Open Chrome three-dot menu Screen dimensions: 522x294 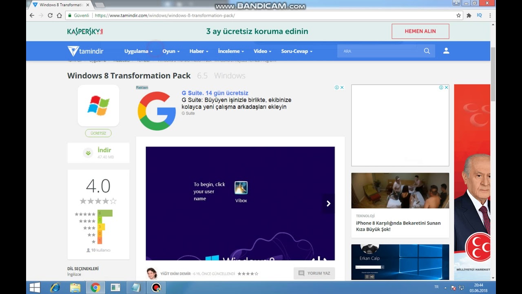pos(490,16)
